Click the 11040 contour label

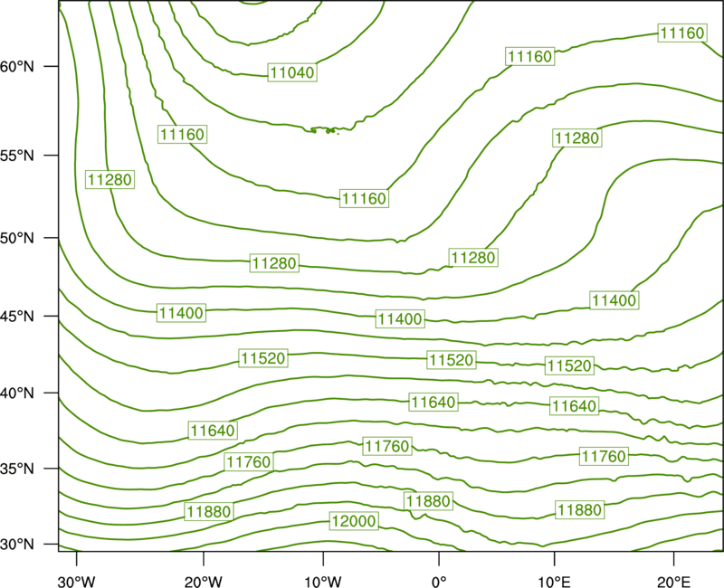point(292,72)
